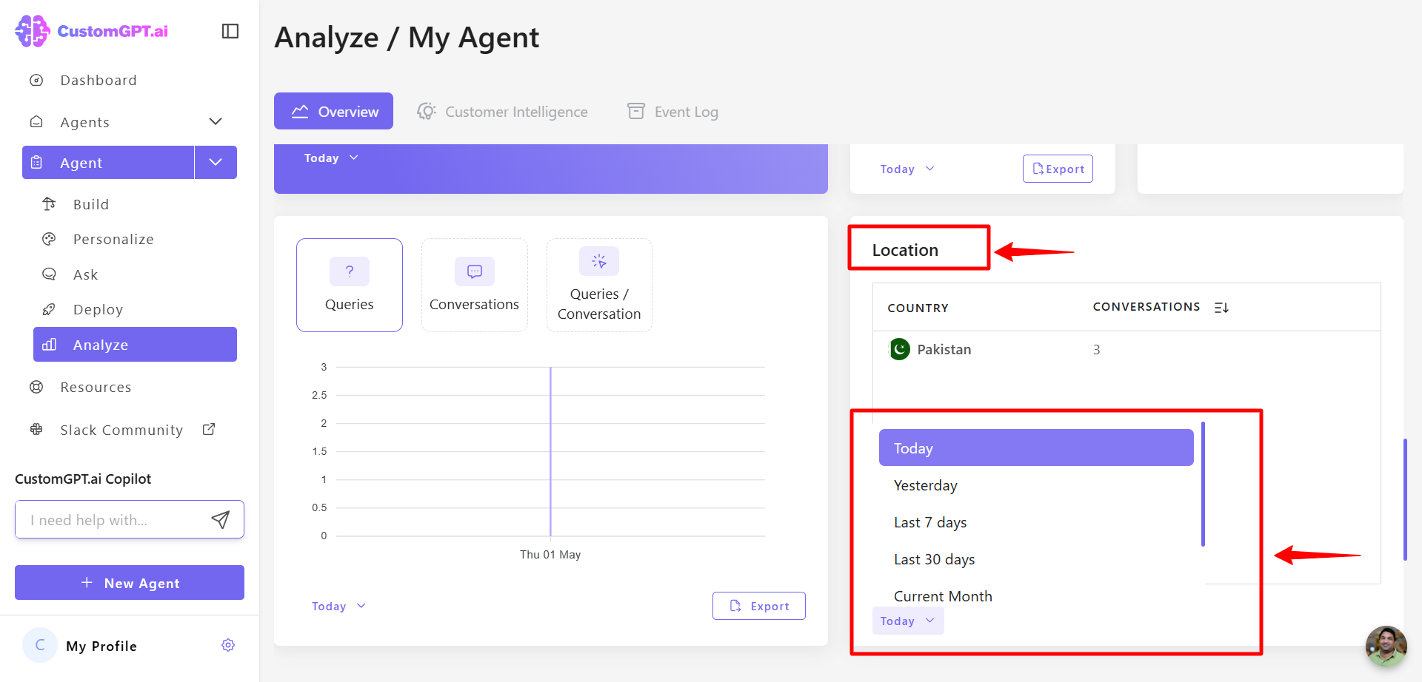This screenshot has height=682, width=1422.
Task: Choose Last 7 days option
Action: pos(1036,522)
